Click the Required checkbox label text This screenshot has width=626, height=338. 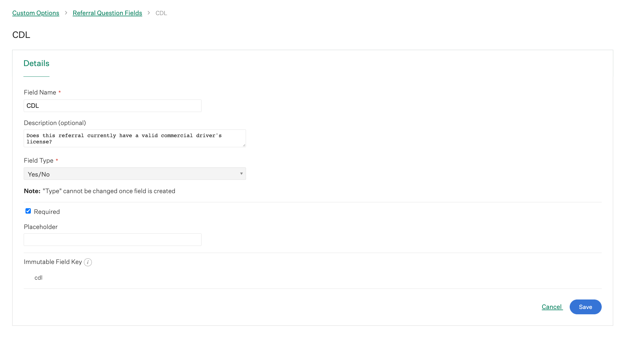coord(47,212)
